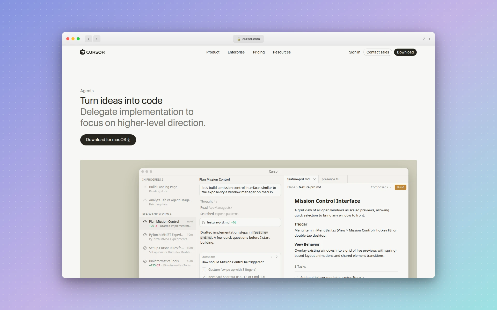The width and height of the screenshot is (497, 310).
Task: Close the feature-prd.md tab
Action: (x=315, y=179)
